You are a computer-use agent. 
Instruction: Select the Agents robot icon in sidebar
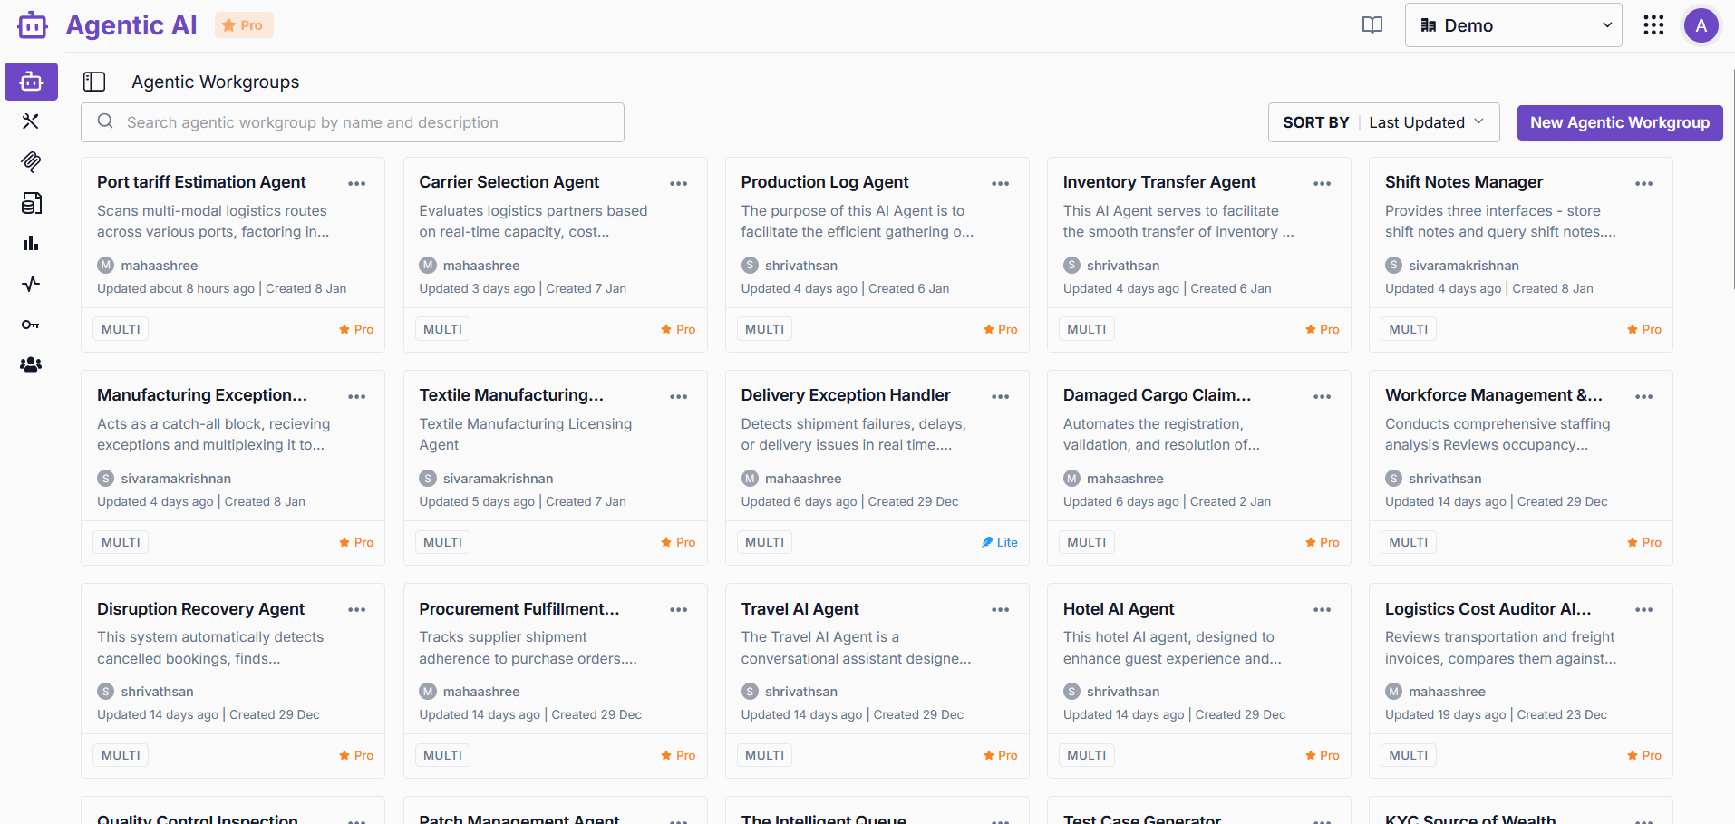[x=31, y=81]
